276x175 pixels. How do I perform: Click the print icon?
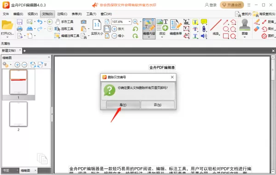[19, 29]
